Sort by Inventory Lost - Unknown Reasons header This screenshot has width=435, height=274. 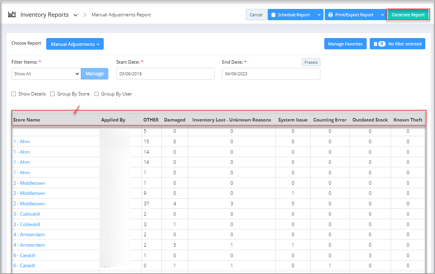231,120
